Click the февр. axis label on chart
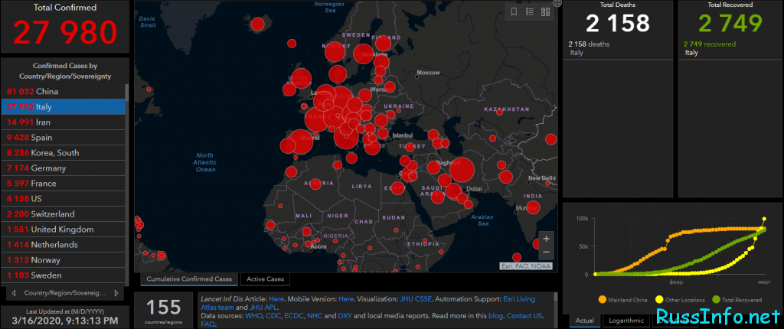The image size is (784, 329). click(x=678, y=282)
